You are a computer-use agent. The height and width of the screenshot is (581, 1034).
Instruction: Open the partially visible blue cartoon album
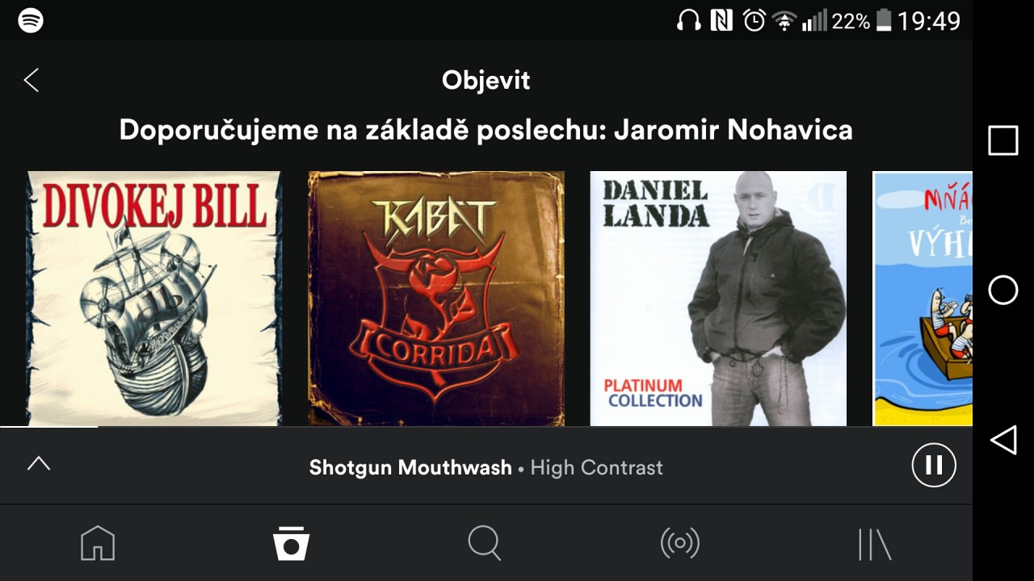click(x=923, y=298)
